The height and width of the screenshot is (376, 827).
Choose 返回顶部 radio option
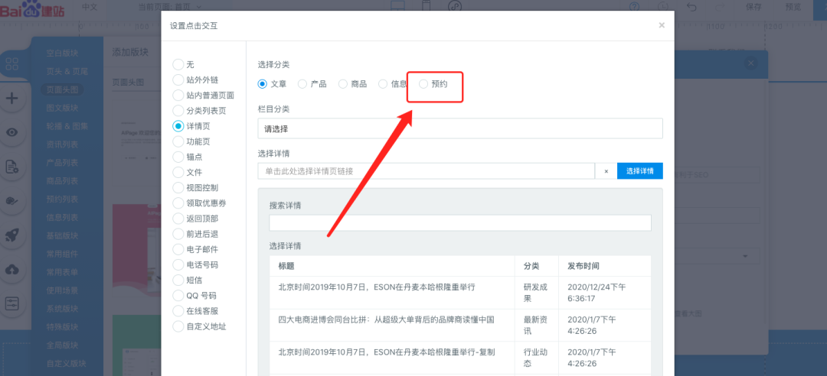click(178, 219)
